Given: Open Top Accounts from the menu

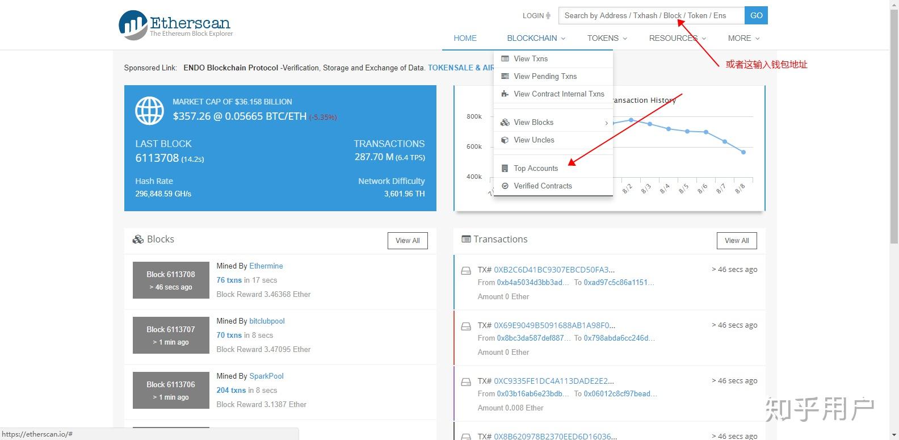Looking at the screenshot, I should pos(553,168).
